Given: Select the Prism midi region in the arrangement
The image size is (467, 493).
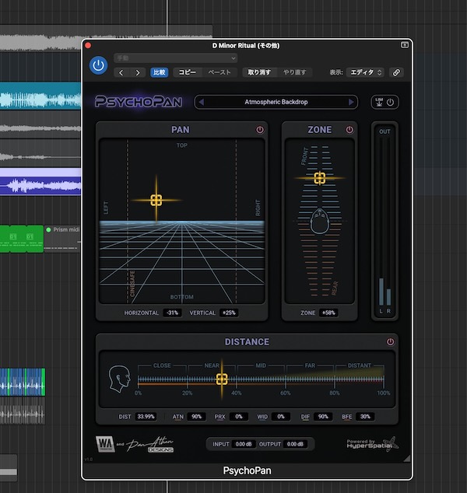Looking at the screenshot, I should pos(62,239).
